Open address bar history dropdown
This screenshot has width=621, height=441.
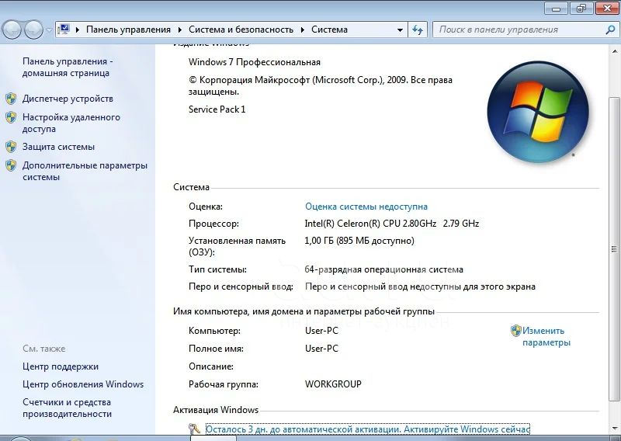[400, 30]
